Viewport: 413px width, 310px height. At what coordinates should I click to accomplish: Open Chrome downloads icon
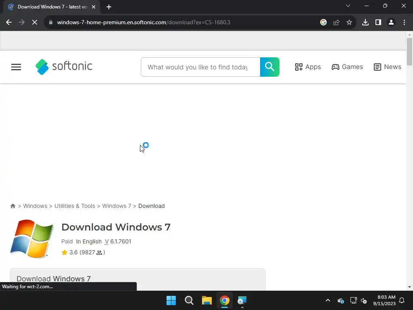(365, 23)
